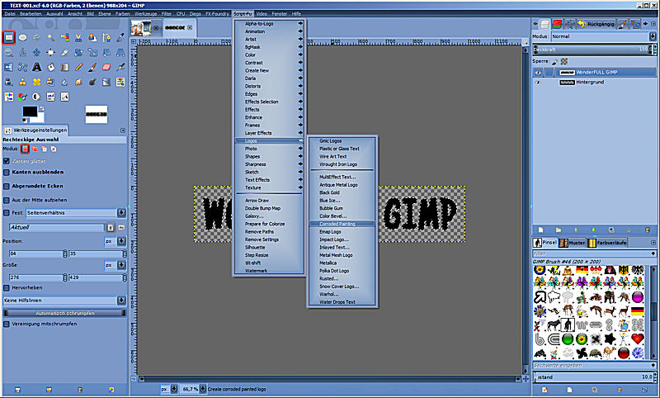Select the Rectangle Select tool

point(9,37)
